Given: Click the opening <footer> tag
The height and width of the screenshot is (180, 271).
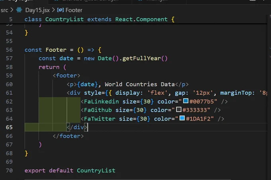Looking at the screenshot, I should (67, 76).
